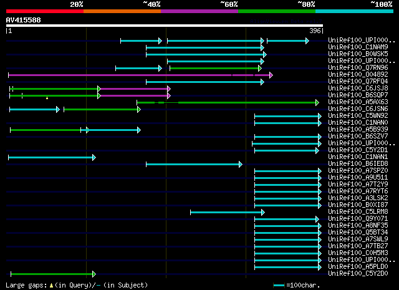This screenshot has height=290, width=399.
Task: Select hit UniRef100_C1NAN1
Action: [358, 157]
